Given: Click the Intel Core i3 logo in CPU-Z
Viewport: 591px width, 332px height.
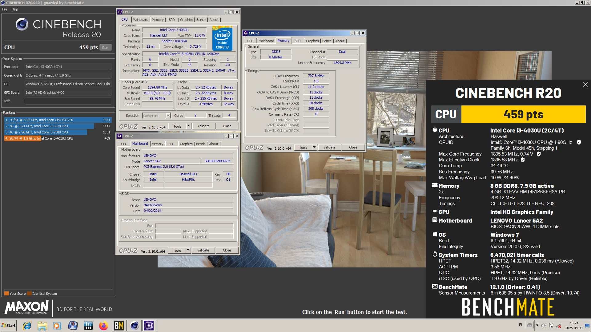Looking at the screenshot, I should pos(222,38).
